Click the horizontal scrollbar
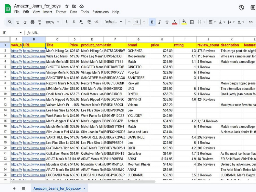 83,182
